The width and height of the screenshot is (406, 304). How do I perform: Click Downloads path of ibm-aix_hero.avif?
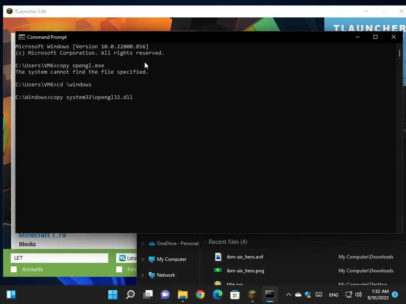tap(366, 256)
